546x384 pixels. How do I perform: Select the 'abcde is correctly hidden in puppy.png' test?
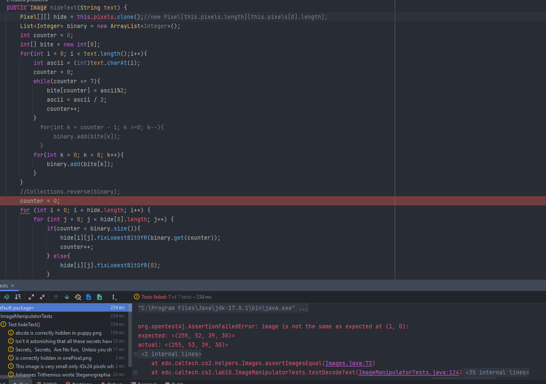tap(58, 333)
